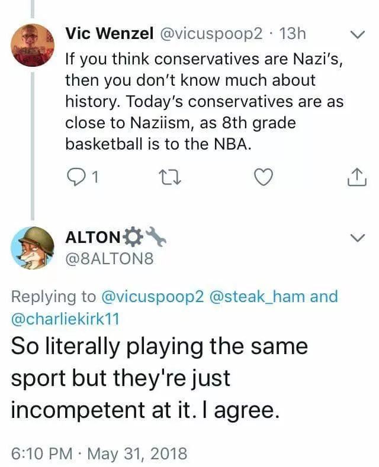Screen dimensions: 379x467
Task: Open @charliekirk11 mention in reply line
Action: tap(65, 318)
